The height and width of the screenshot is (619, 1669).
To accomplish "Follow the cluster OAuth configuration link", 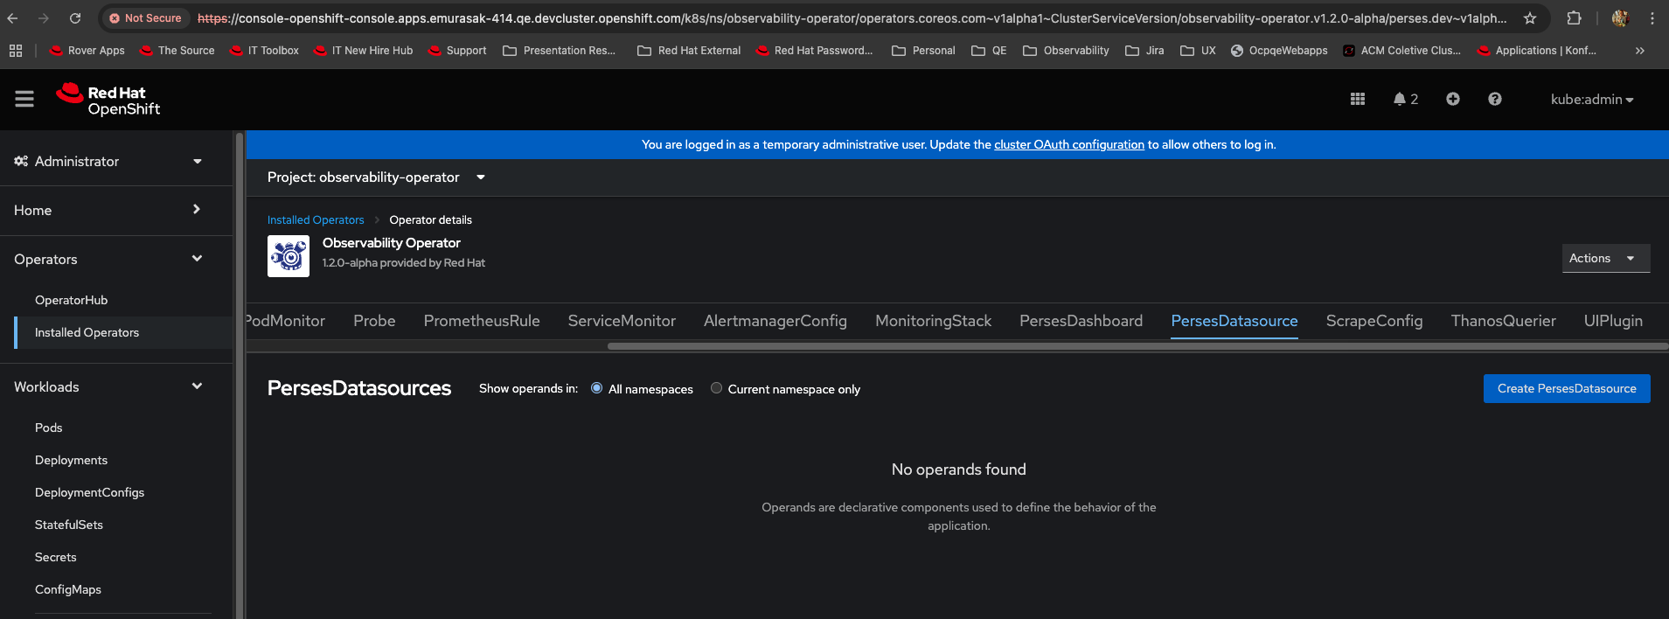I will pos(1069,144).
